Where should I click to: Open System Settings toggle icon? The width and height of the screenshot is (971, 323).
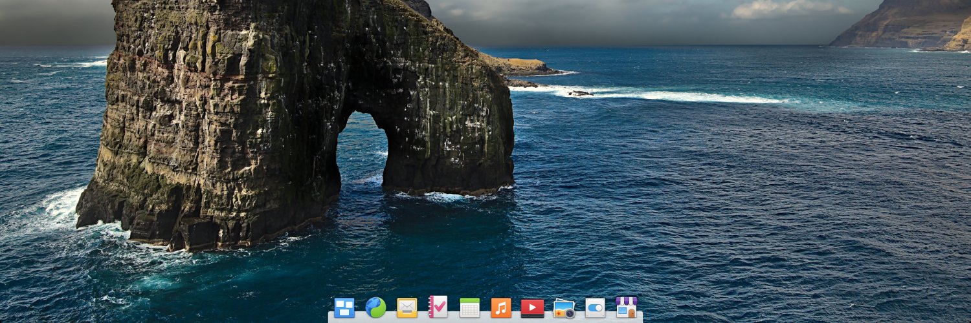(x=595, y=307)
